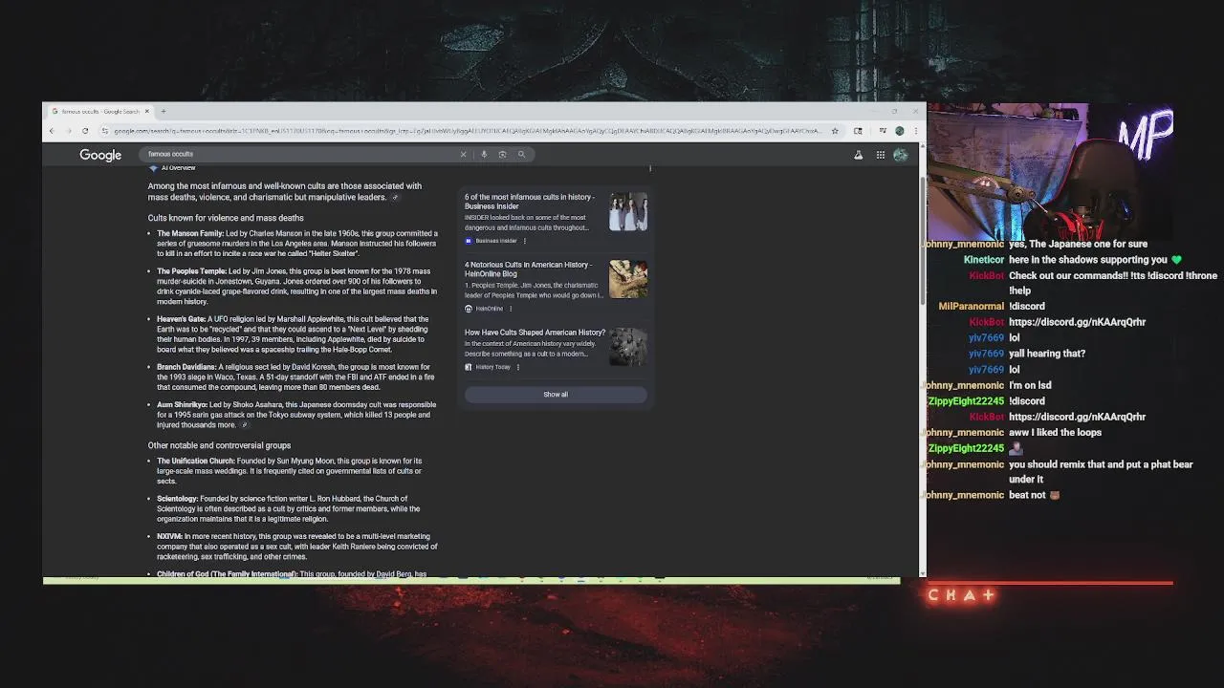Click source link icon after manipulative leaders

pyautogui.click(x=395, y=198)
